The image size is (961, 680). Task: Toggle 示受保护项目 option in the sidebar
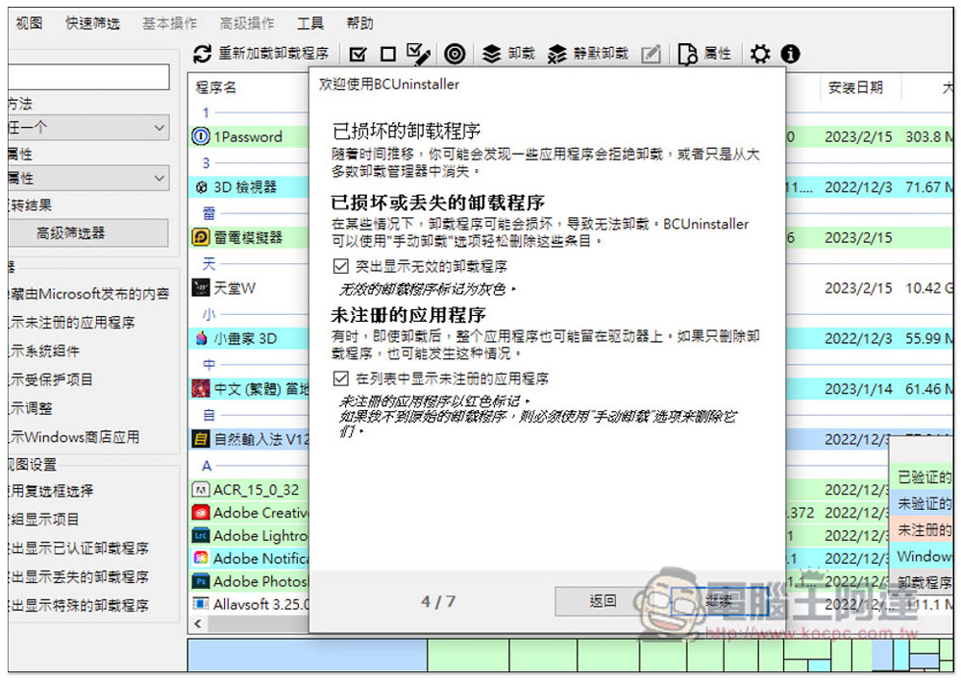pos(51,379)
